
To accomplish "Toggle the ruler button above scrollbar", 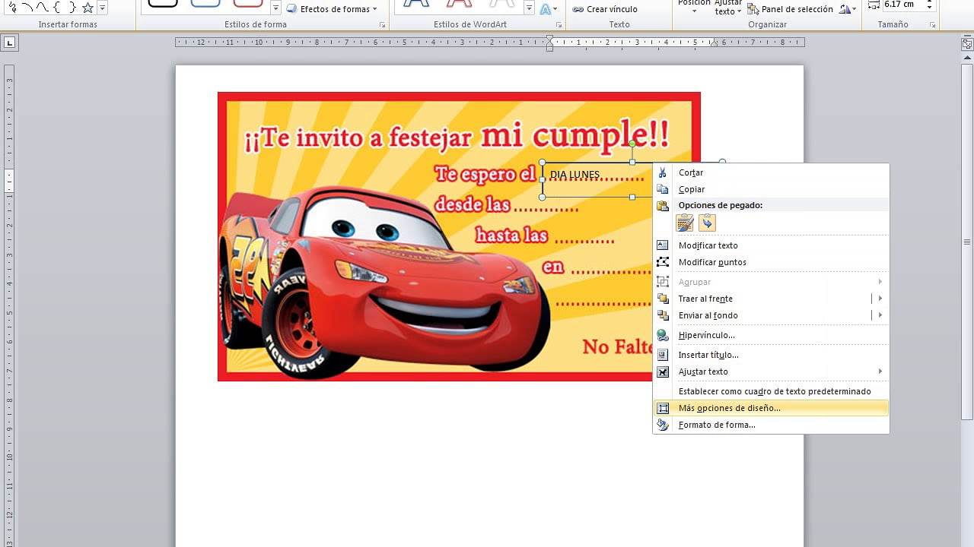I will (x=967, y=45).
